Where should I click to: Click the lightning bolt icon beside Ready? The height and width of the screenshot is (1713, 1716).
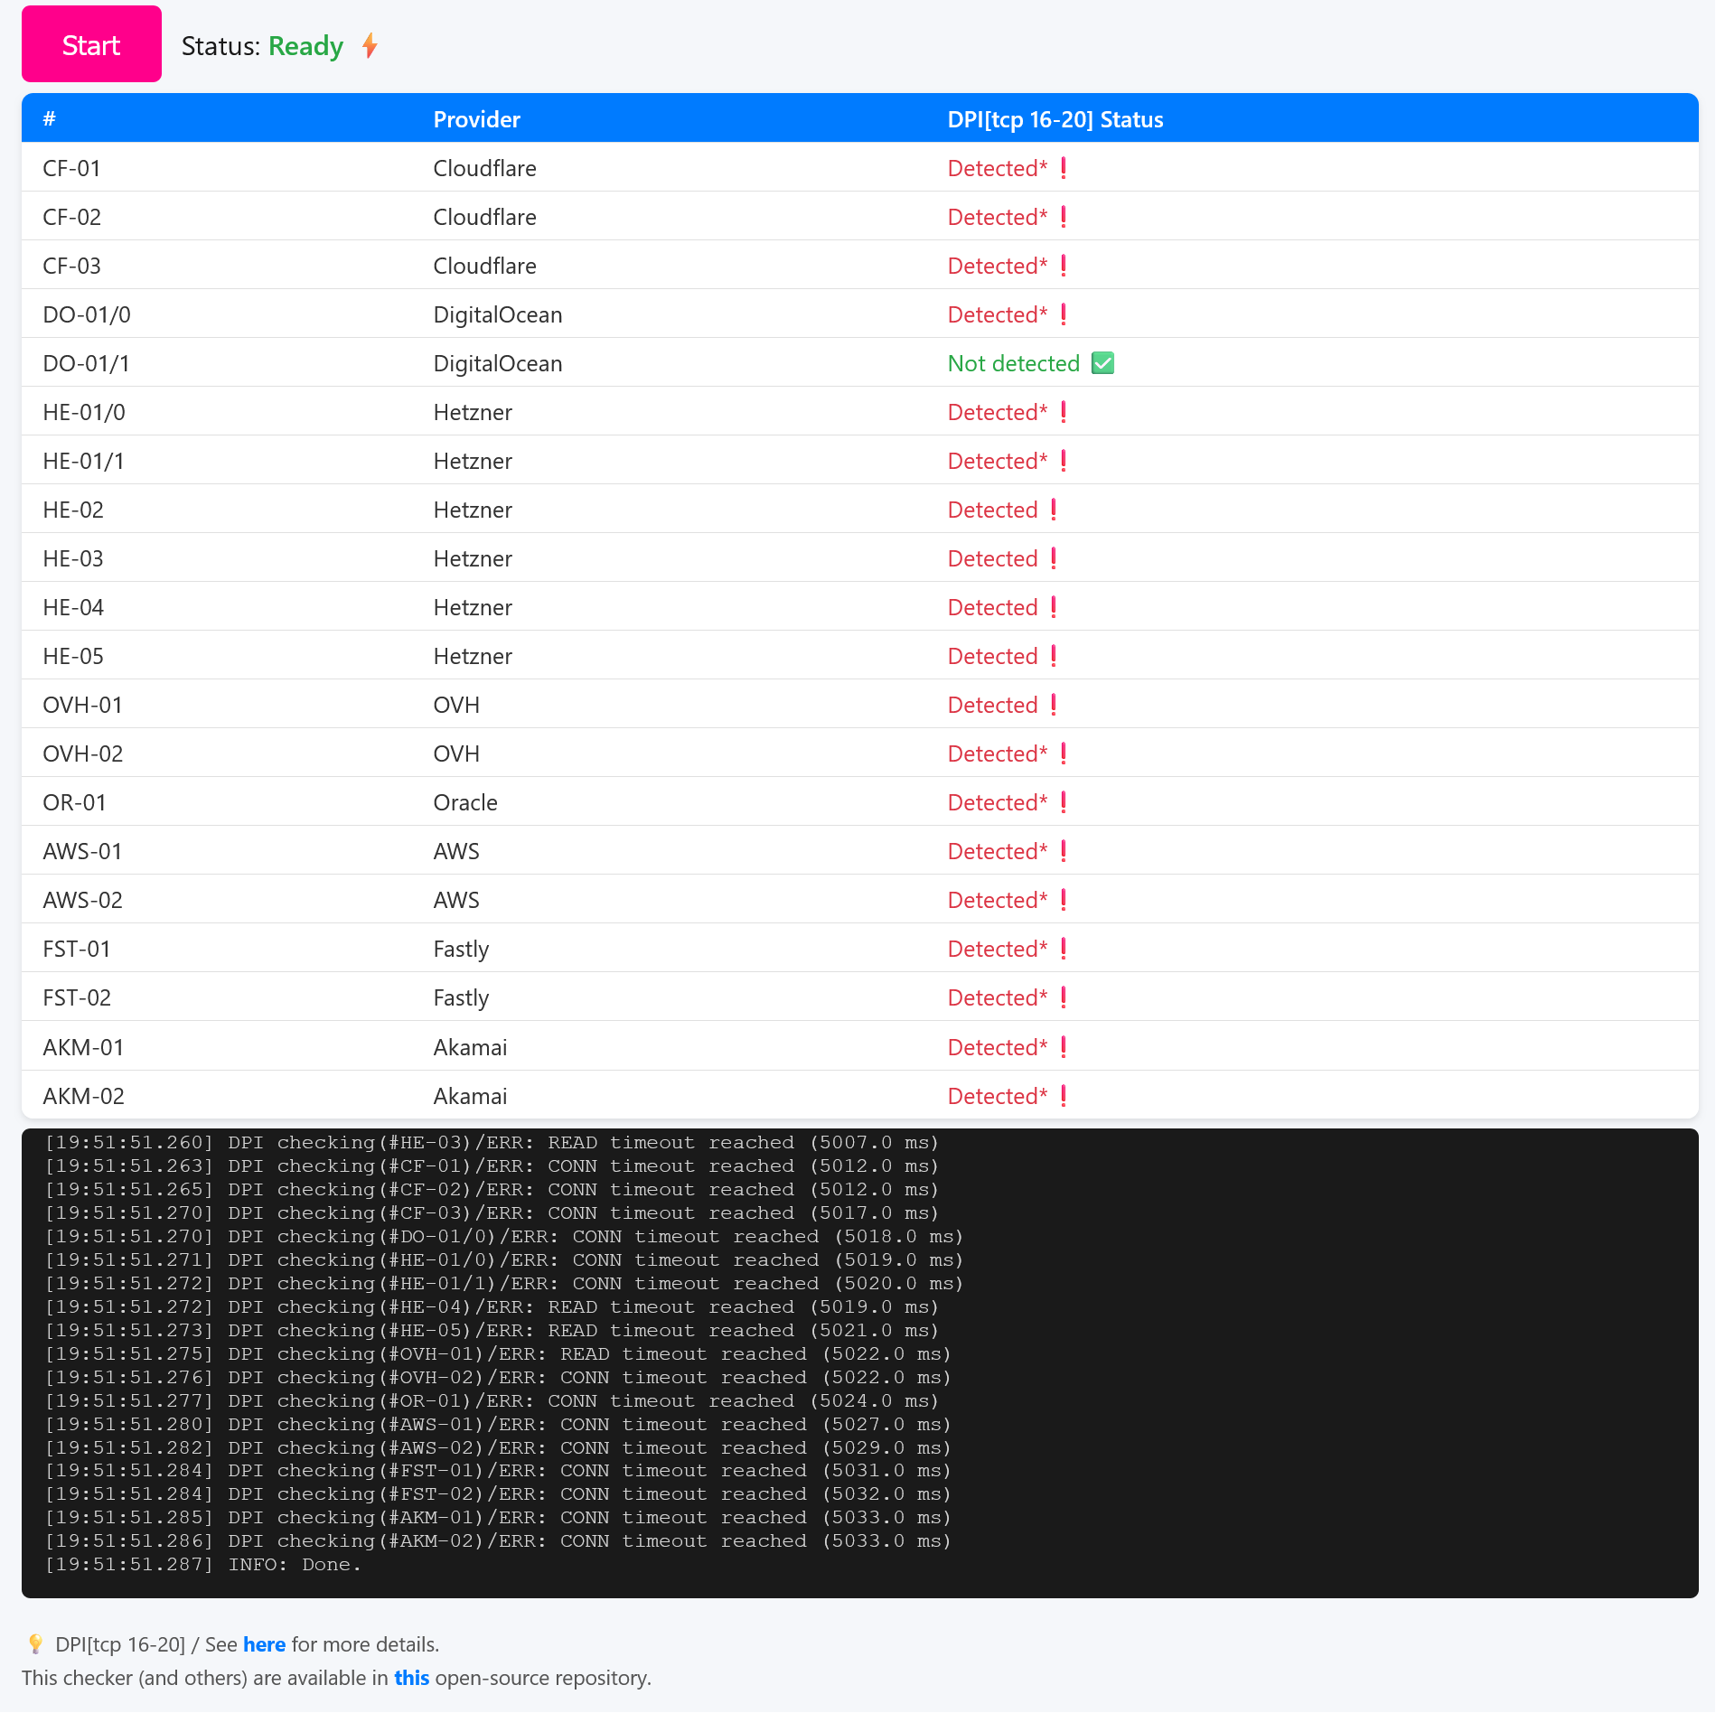click(370, 45)
